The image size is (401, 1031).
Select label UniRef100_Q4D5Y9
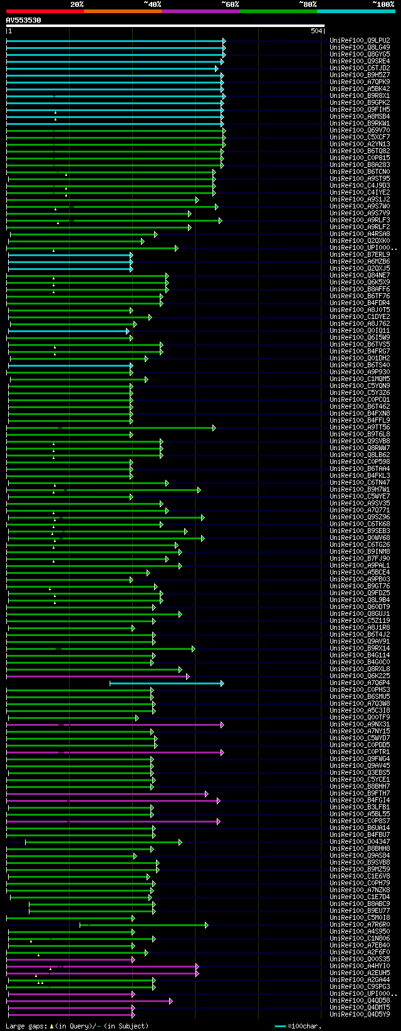coord(360,1014)
